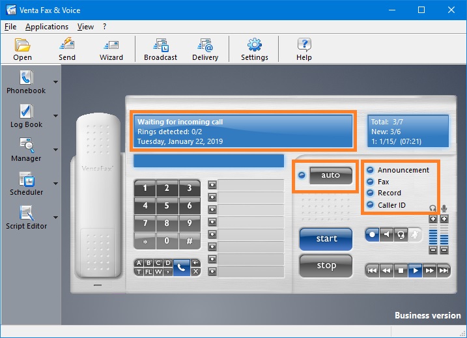The height and width of the screenshot is (338, 467).
Task: Open Settings via the gear icon
Action: (255, 49)
